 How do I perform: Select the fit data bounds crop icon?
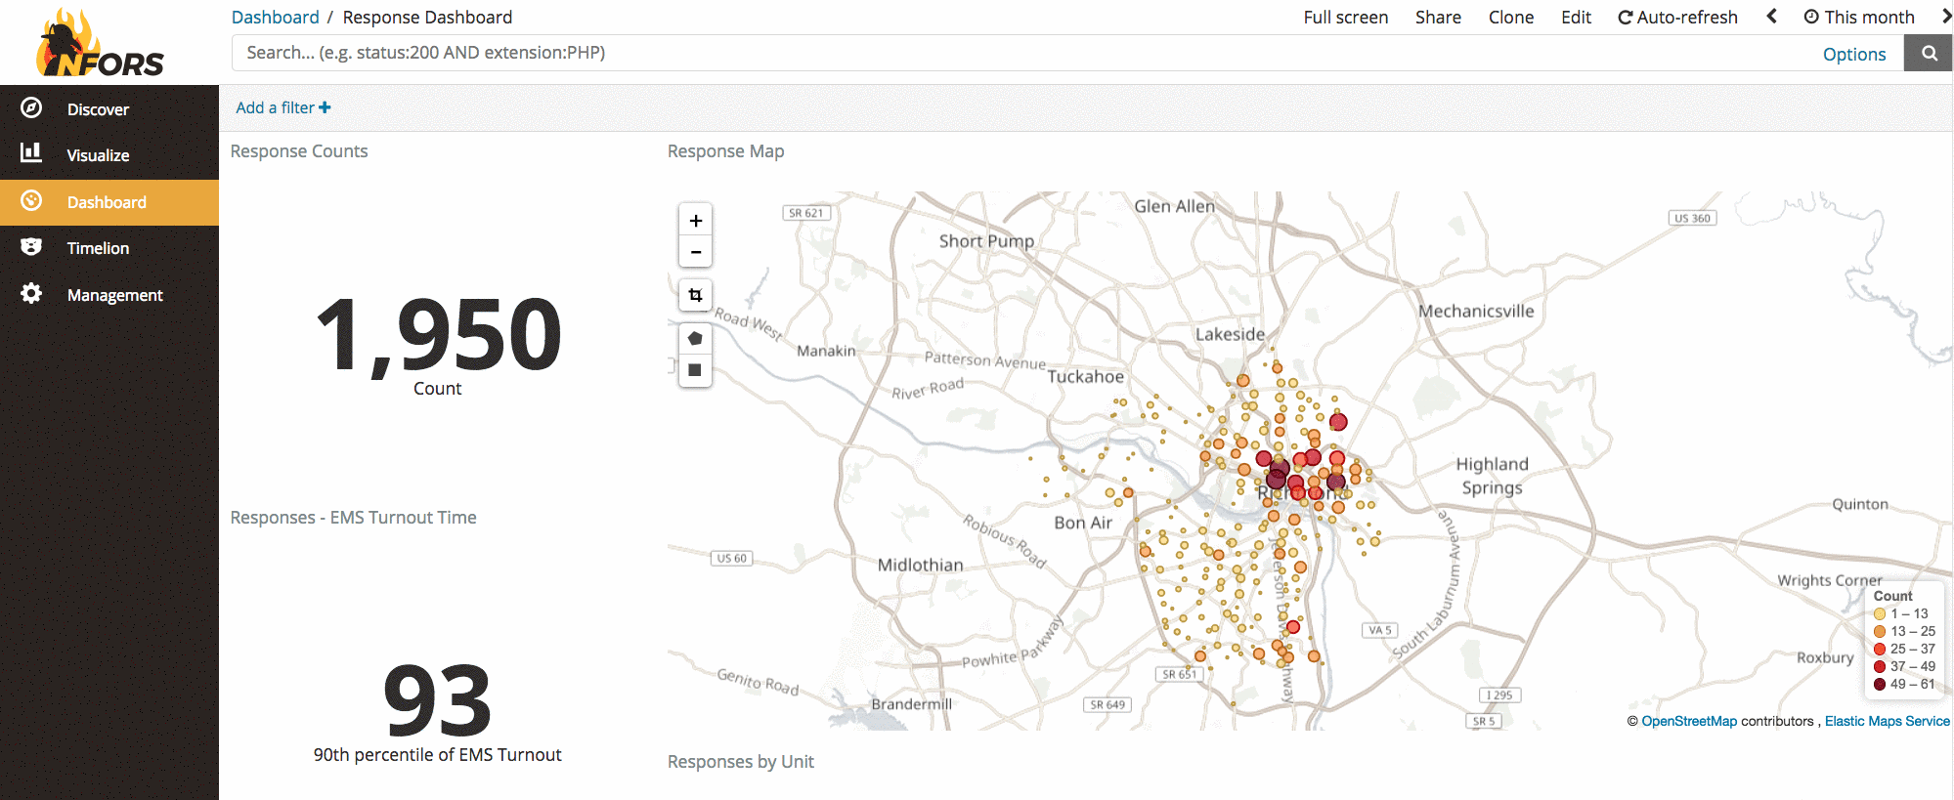tap(695, 295)
